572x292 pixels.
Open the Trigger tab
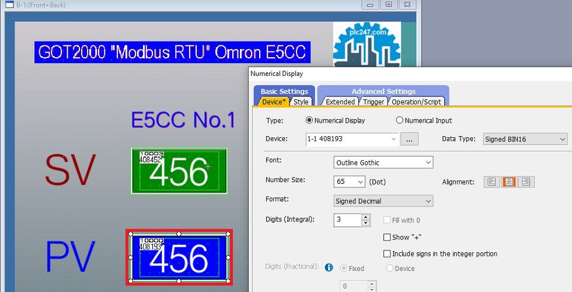point(374,102)
